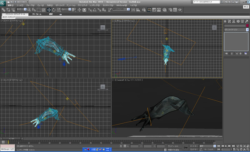Open the selection filter dropdown
Image resolution: width=250 pixels, height=152 pixels.
click(22, 10)
